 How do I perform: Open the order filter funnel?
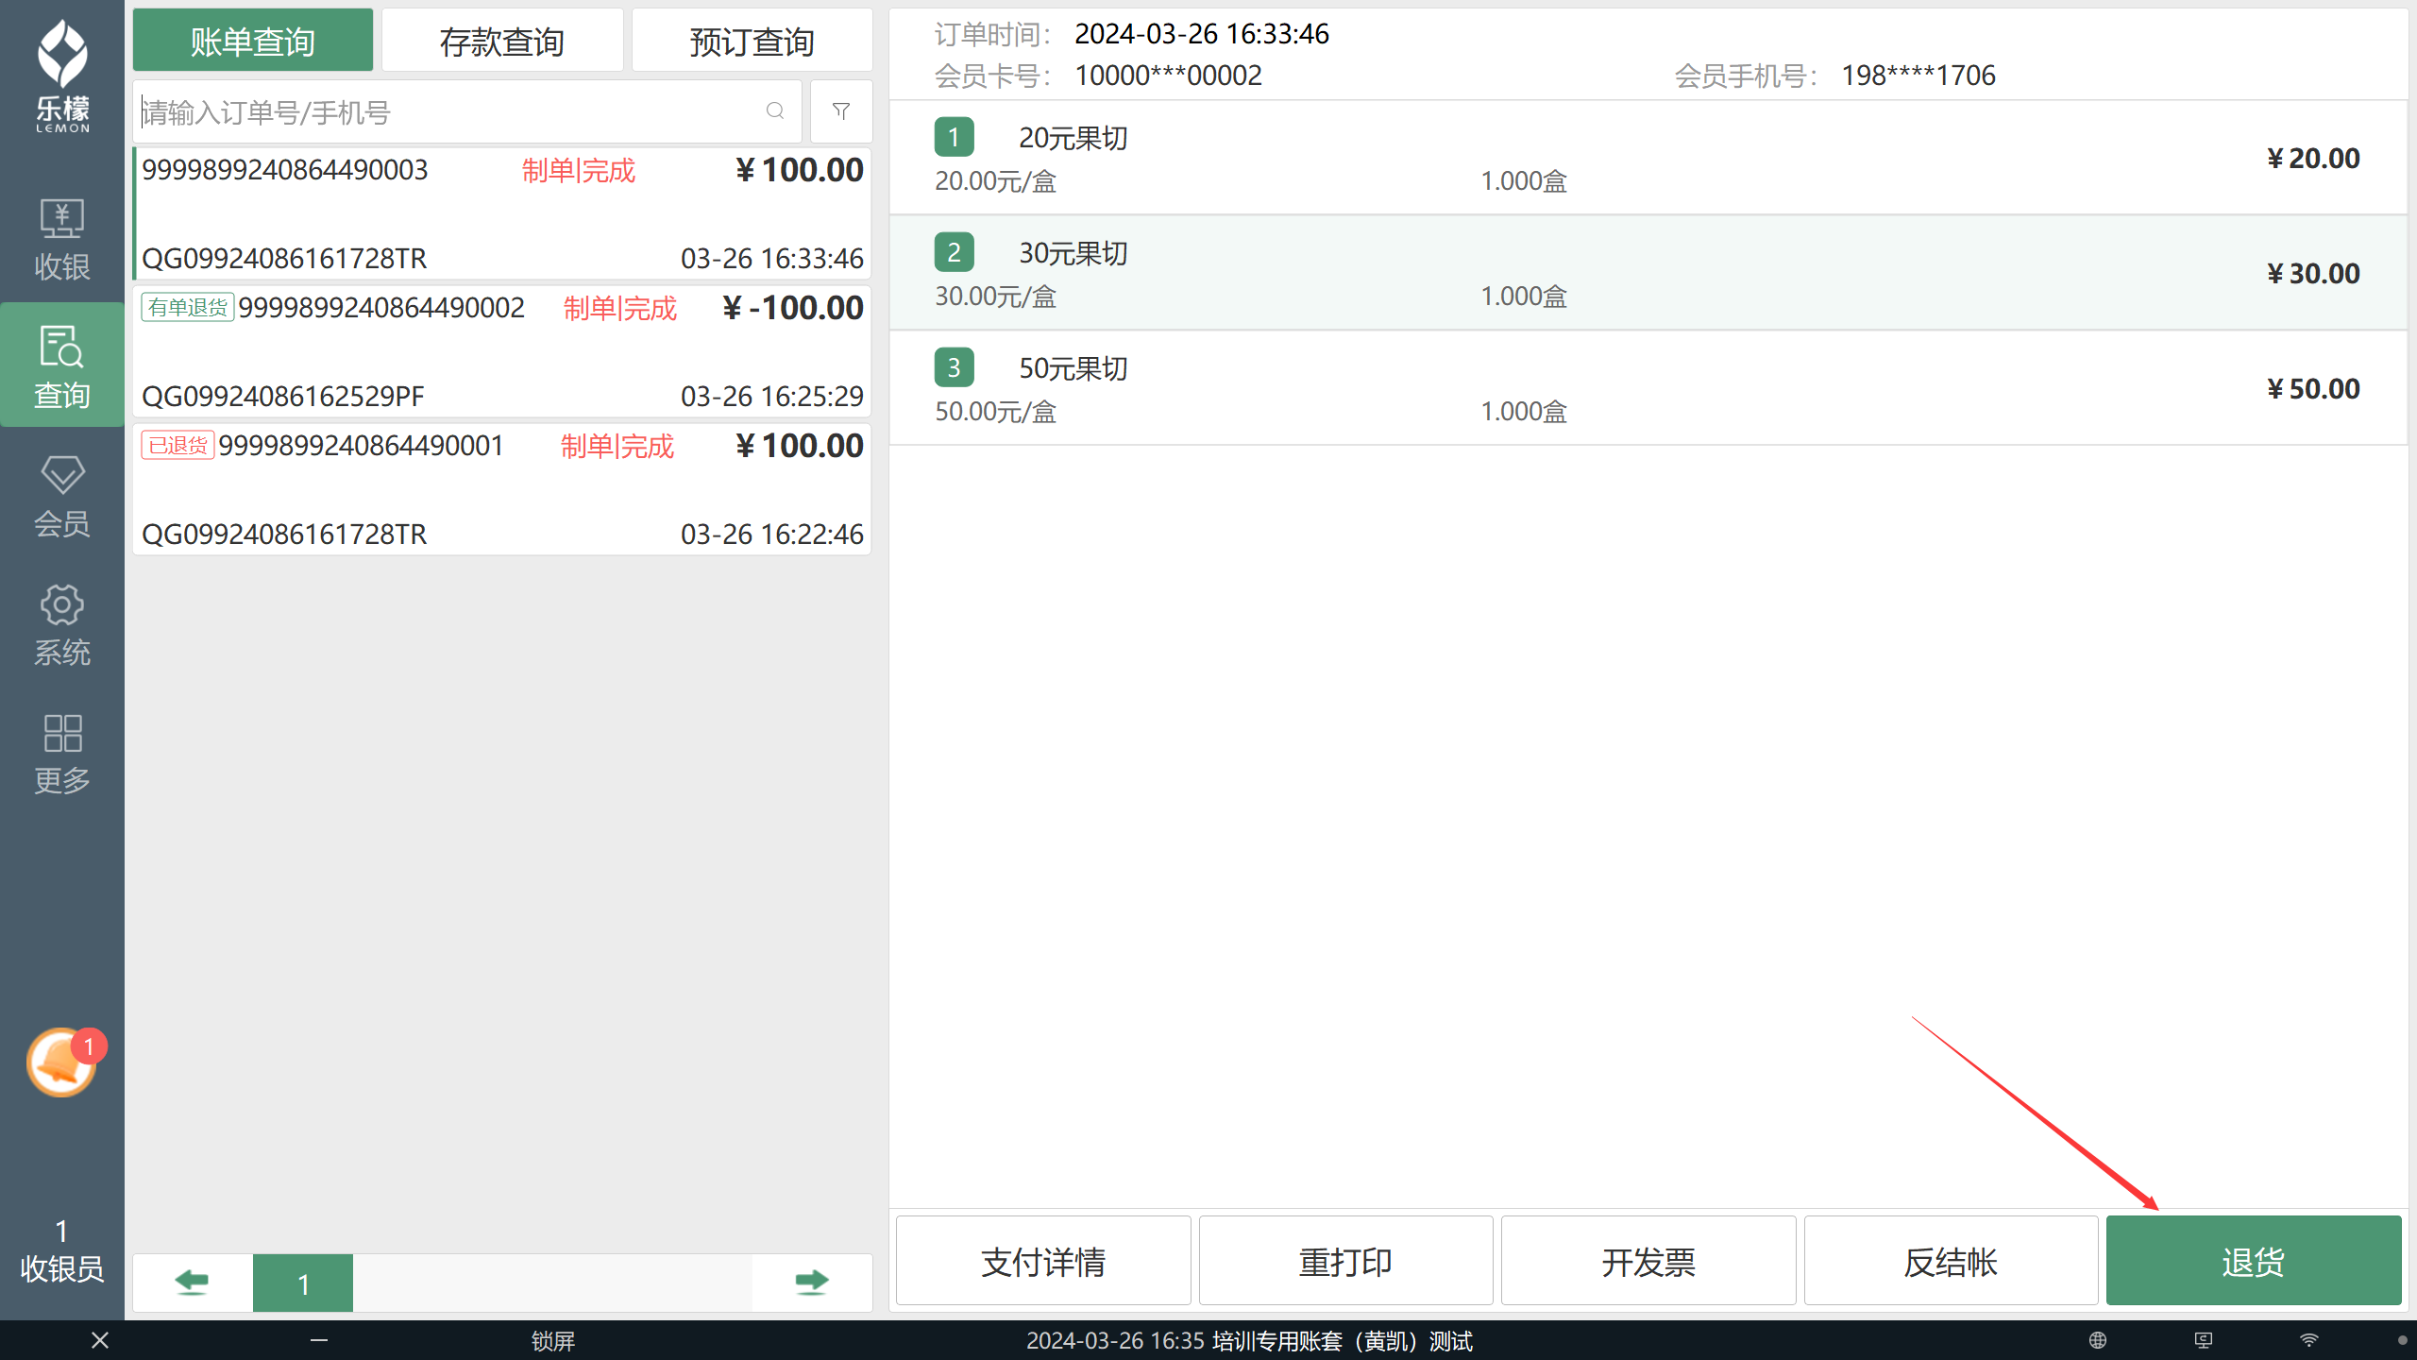[x=841, y=111]
